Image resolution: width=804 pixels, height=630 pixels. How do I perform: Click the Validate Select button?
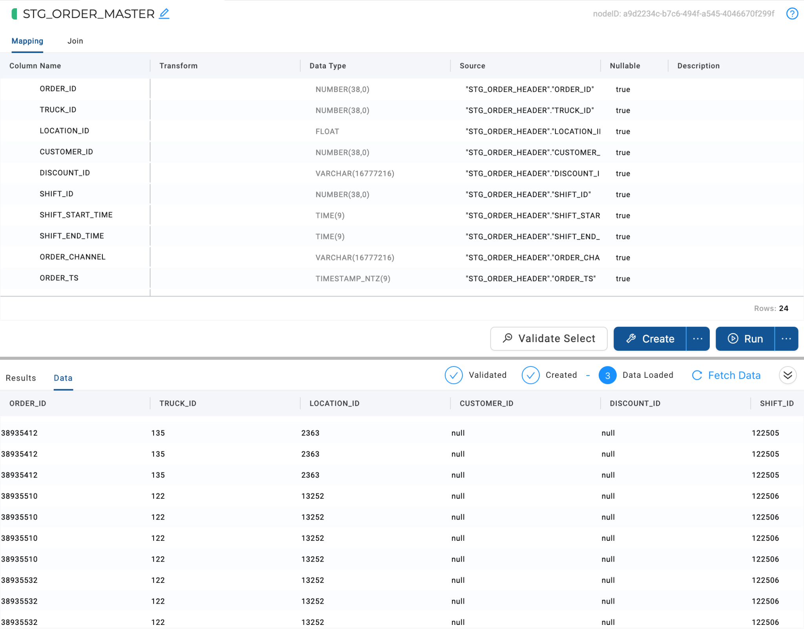pyautogui.click(x=549, y=339)
